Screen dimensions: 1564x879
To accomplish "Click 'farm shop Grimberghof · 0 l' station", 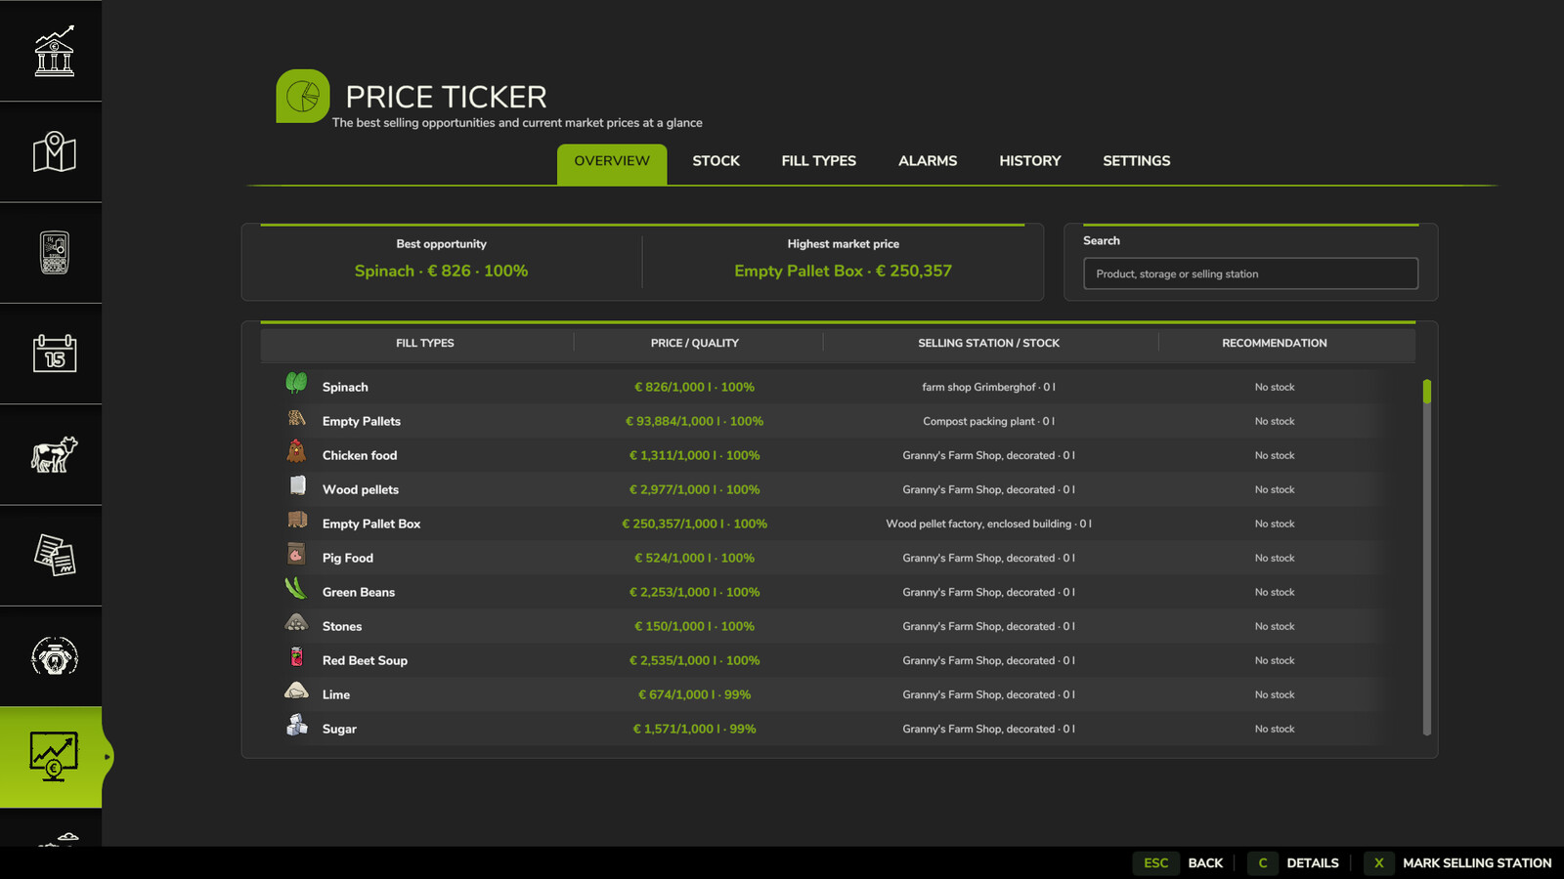I will coord(989,387).
